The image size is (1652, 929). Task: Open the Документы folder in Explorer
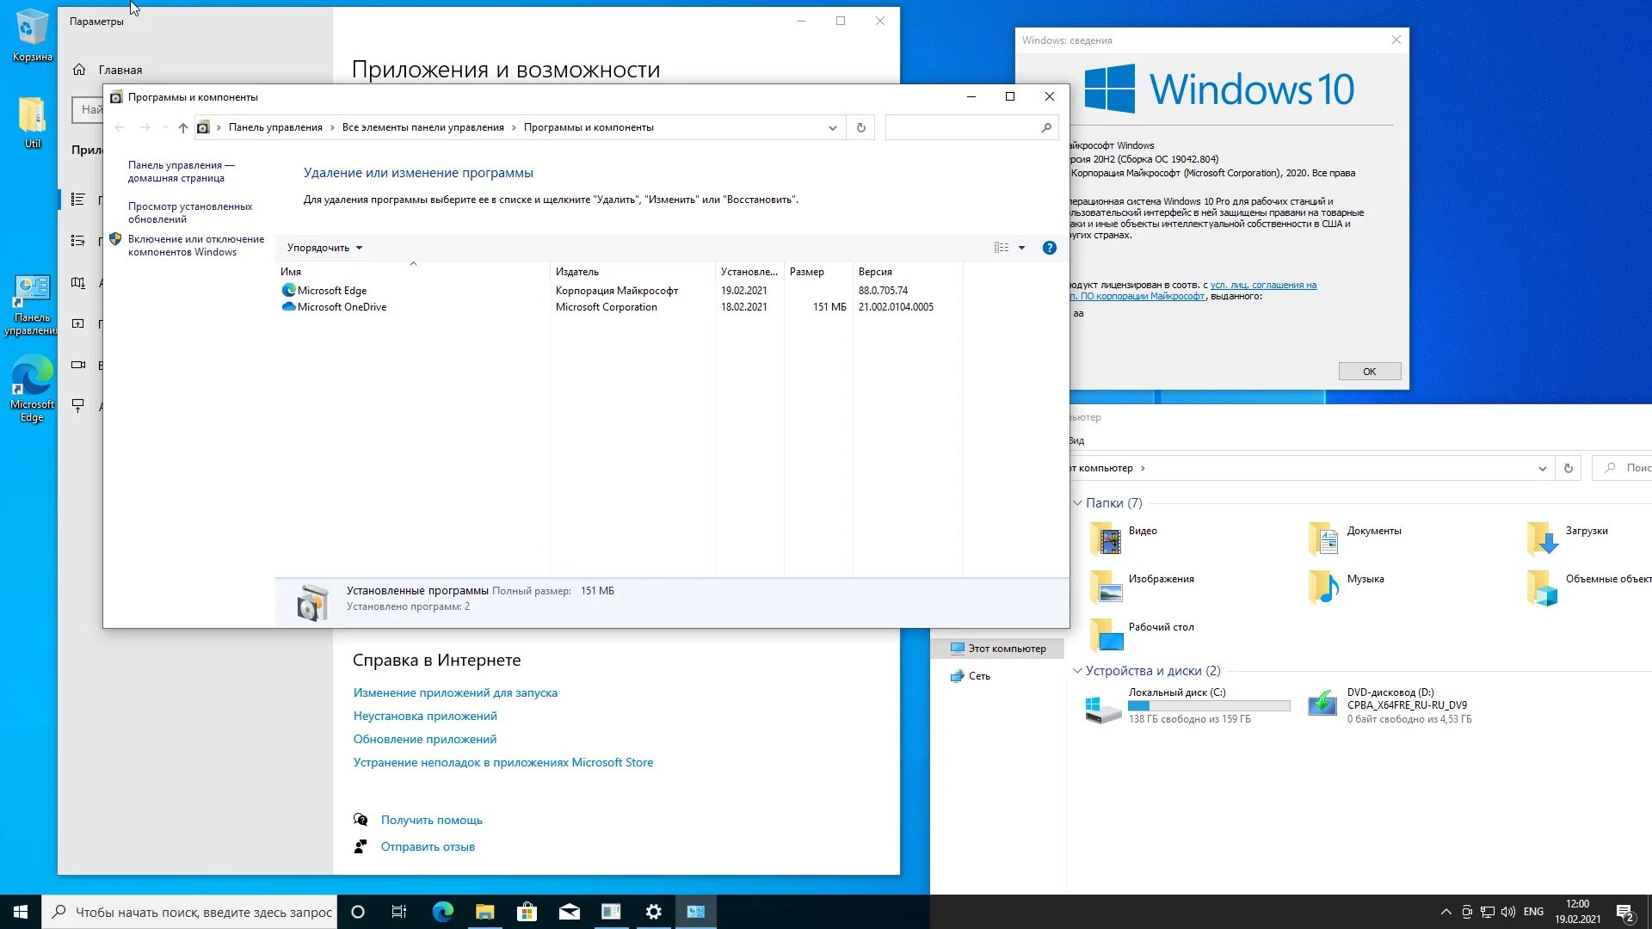point(1355,538)
